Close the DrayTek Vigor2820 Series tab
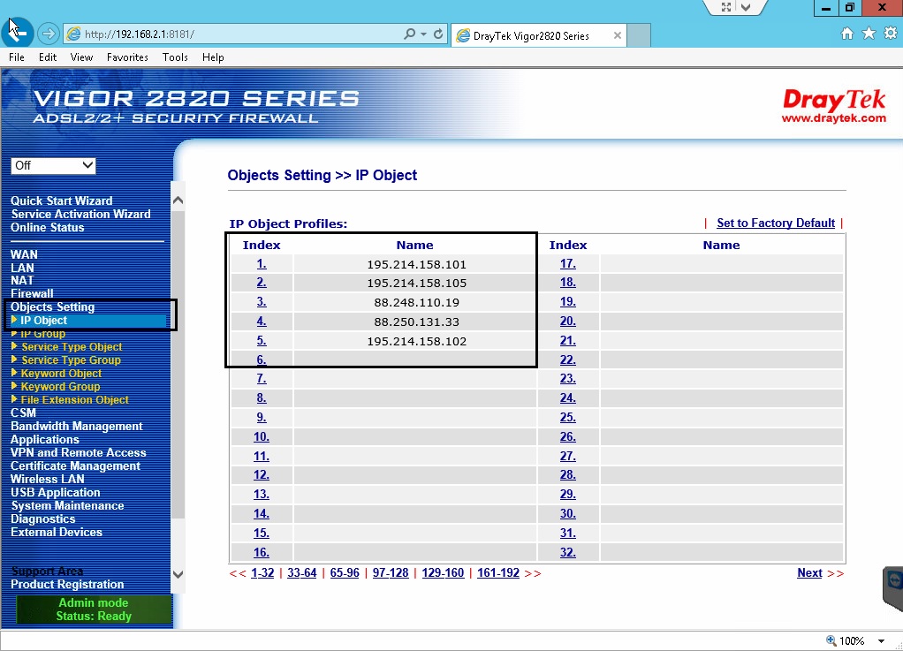This screenshot has height=651, width=903. [x=618, y=36]
